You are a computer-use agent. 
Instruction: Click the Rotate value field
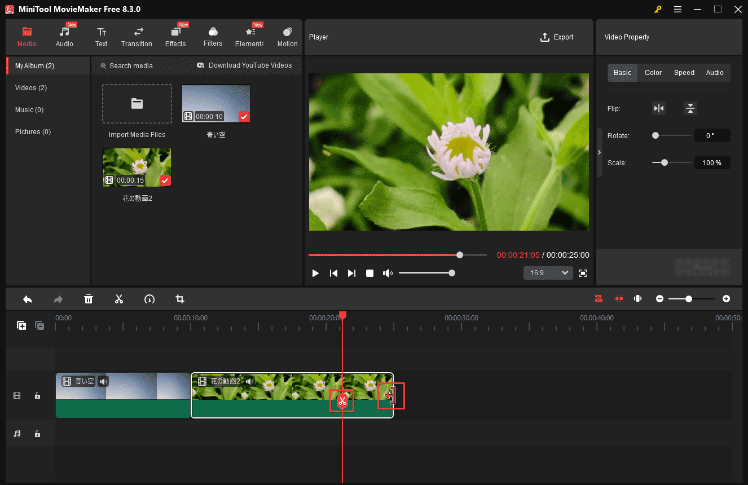(712, 135)
